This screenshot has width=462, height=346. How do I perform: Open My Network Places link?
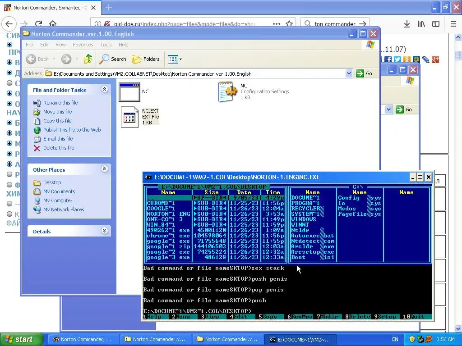tap(64, 209)
